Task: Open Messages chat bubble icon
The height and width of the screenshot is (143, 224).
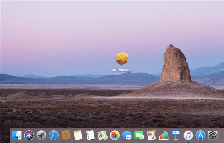Action: pyautogui.click(x=127, y=135)
